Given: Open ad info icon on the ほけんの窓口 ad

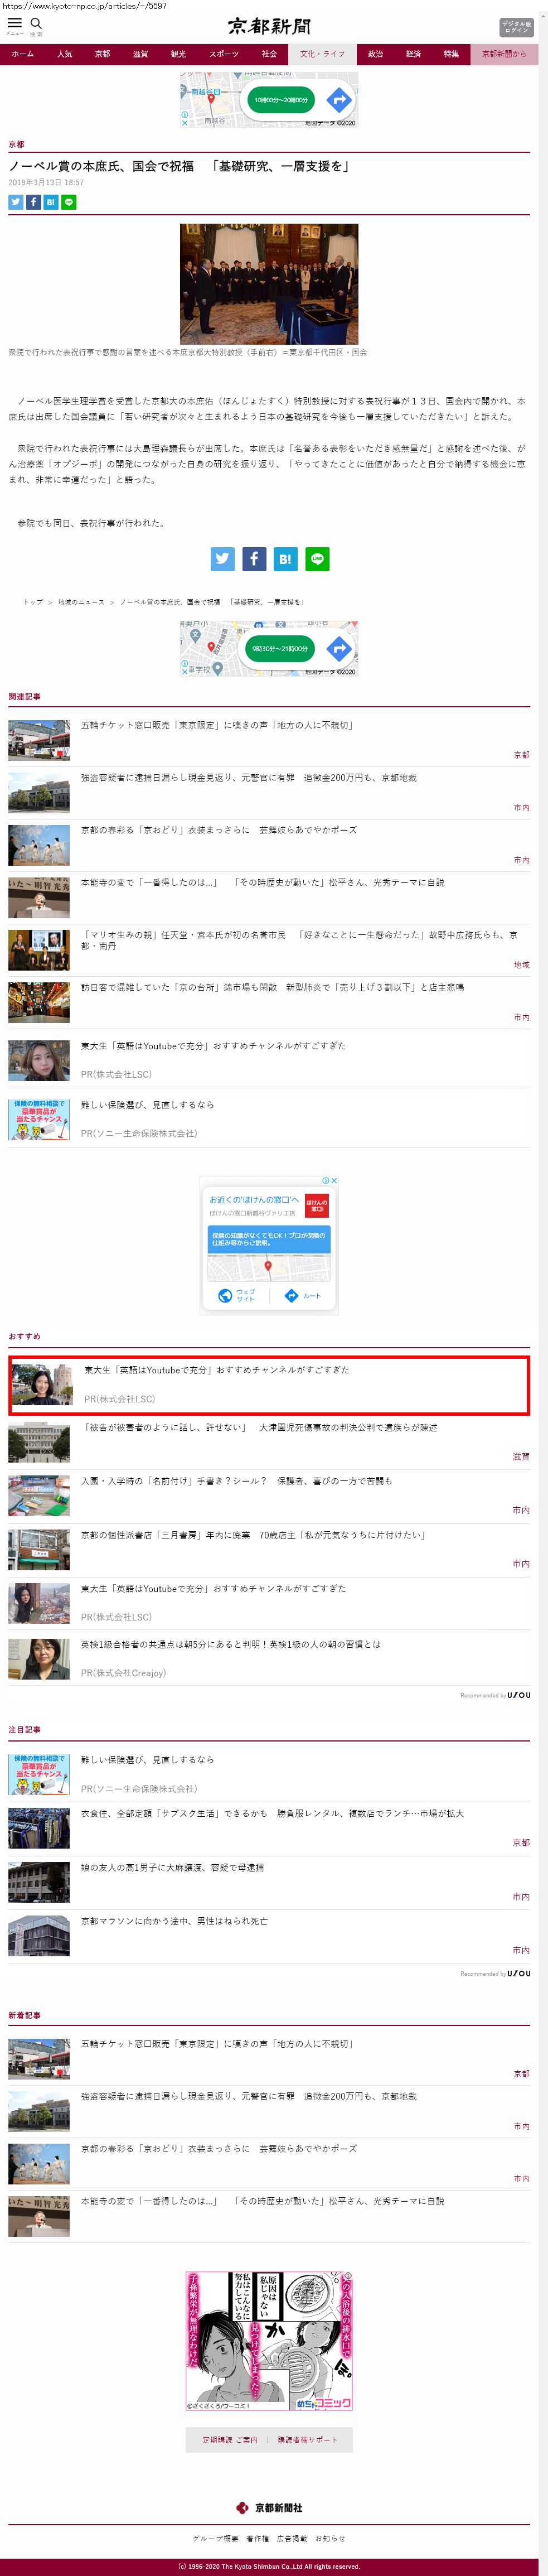Looking at the screenshot, I should pyautogui.click(x=327, y=1180).
